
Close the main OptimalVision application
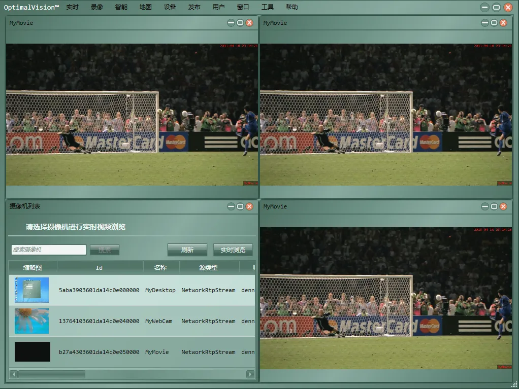pos(508,7)
